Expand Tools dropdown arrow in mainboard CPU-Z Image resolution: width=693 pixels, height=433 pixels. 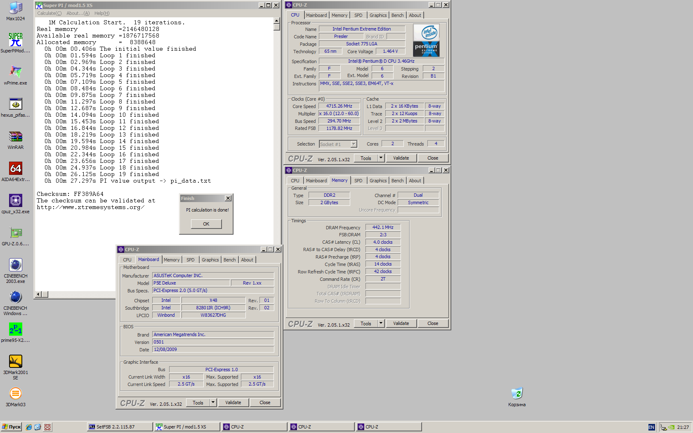[x=213, y=402]
